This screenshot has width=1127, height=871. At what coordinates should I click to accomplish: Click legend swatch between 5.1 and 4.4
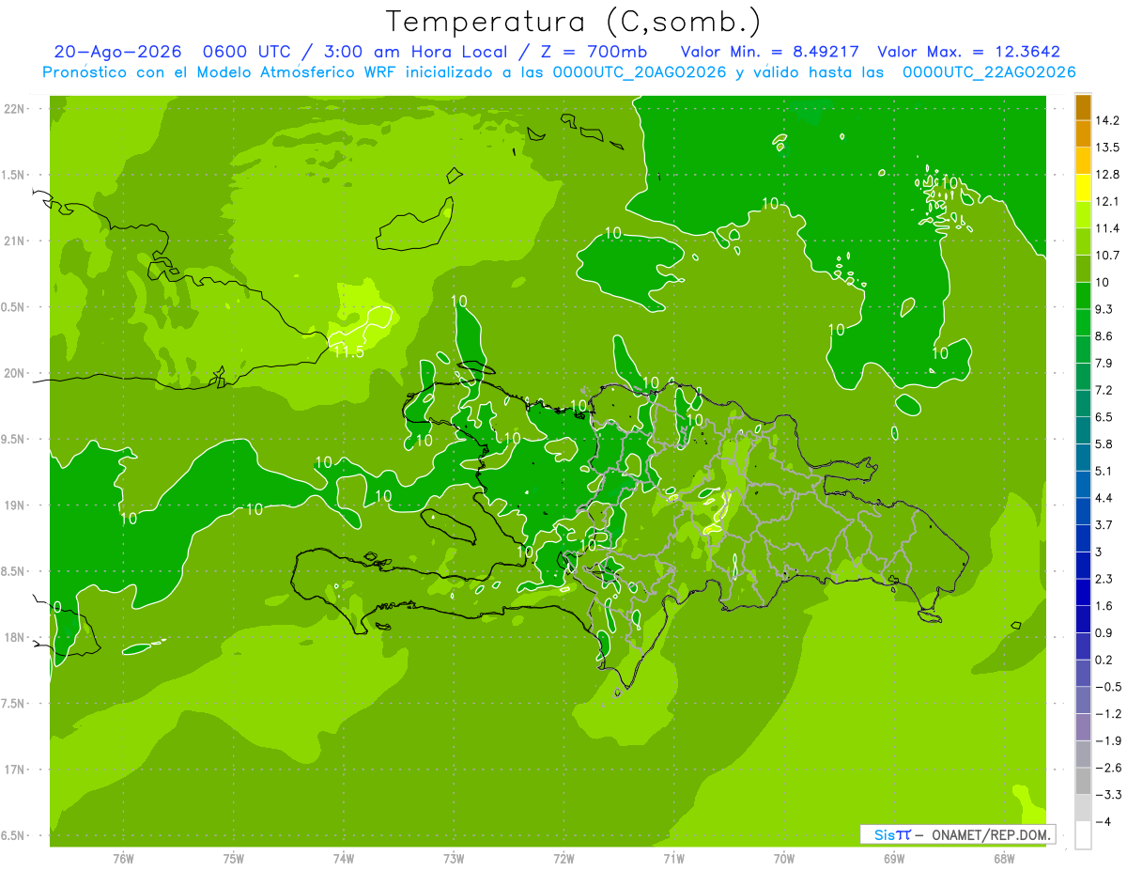[x=1083, y=484]
